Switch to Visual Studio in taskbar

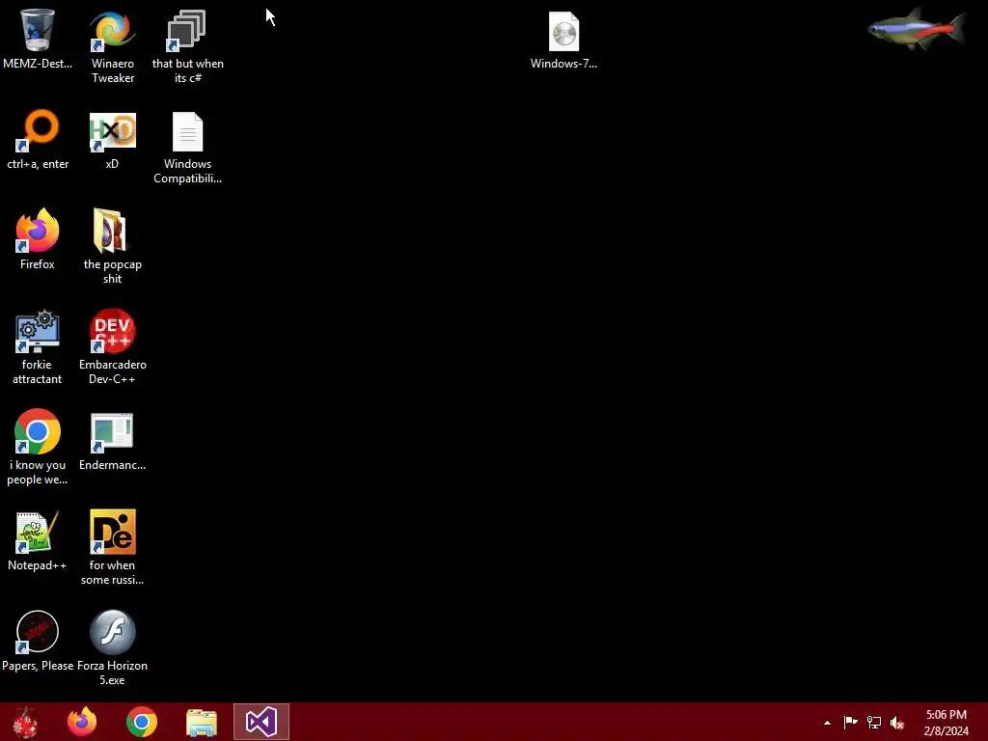click(261, 722)
